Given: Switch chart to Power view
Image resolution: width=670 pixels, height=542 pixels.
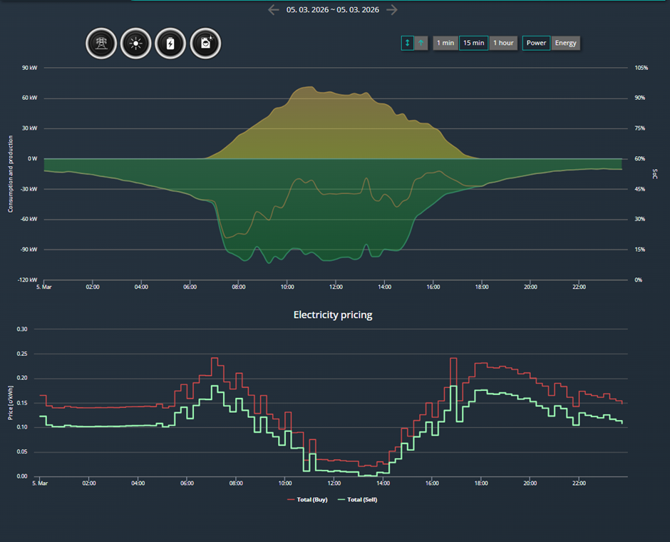Looking at the screenshot, I should click(x=536, y=43).
